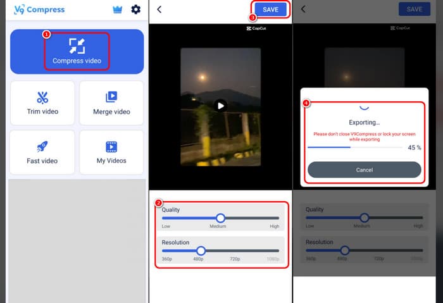Select High on the middle Quality slider
This screenshot has height=303, width=443.
click(x=274, y=226)
